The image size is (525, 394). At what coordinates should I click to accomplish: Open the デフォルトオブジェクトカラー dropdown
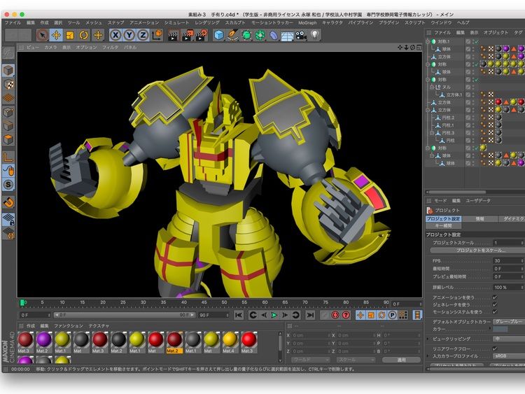[507, 321]
